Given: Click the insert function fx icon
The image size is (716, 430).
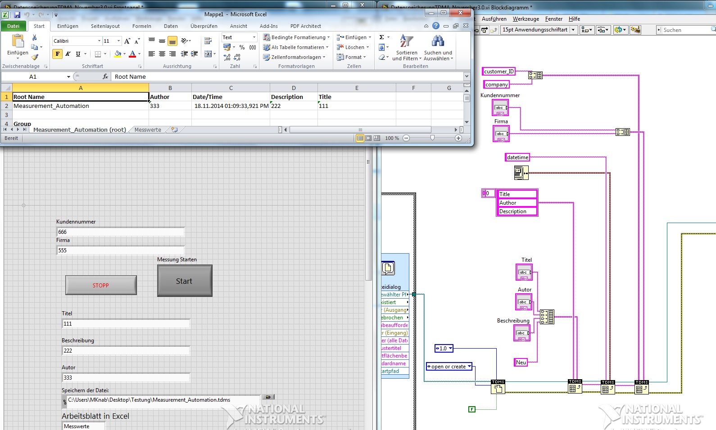Looking at the screenshot, I should (x=105, y=76).
